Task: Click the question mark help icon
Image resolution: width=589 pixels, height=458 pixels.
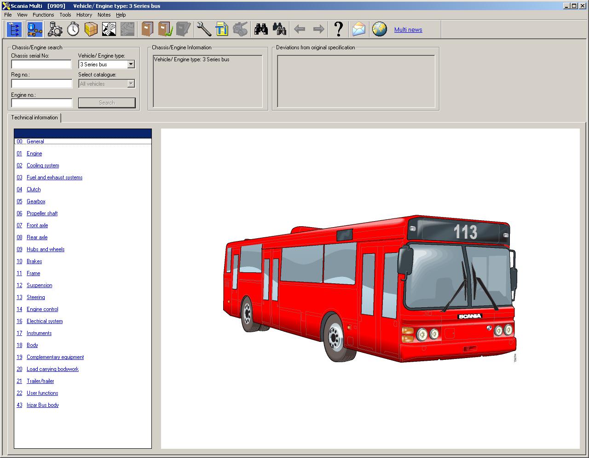Action: point(339,29)
